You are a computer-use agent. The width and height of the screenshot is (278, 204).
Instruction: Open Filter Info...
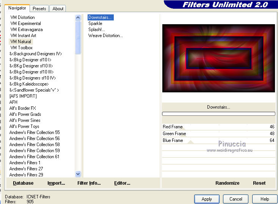(89, 183)
